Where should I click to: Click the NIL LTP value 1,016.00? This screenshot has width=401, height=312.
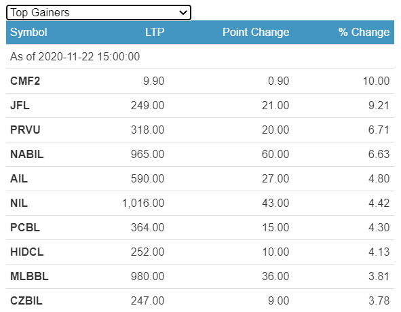point(143,203)
